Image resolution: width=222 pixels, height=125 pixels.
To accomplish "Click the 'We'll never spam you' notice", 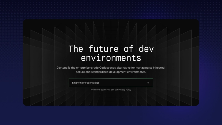I will coord(100,90).
